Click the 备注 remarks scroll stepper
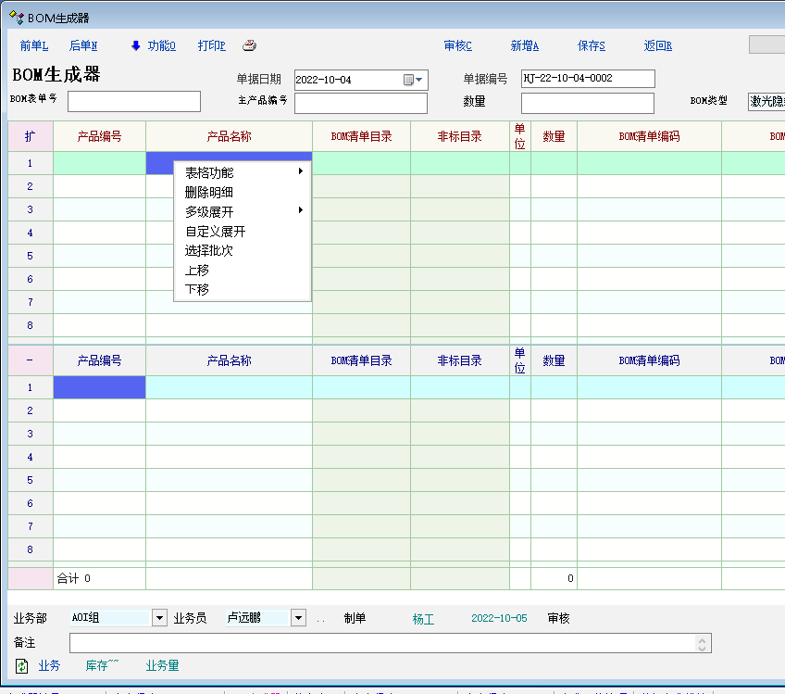 (x=703, y=643)
